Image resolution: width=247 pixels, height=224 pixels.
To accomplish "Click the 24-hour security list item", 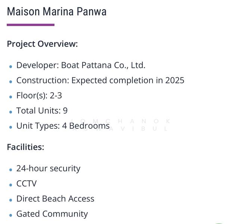I will (x=48, y=168).
